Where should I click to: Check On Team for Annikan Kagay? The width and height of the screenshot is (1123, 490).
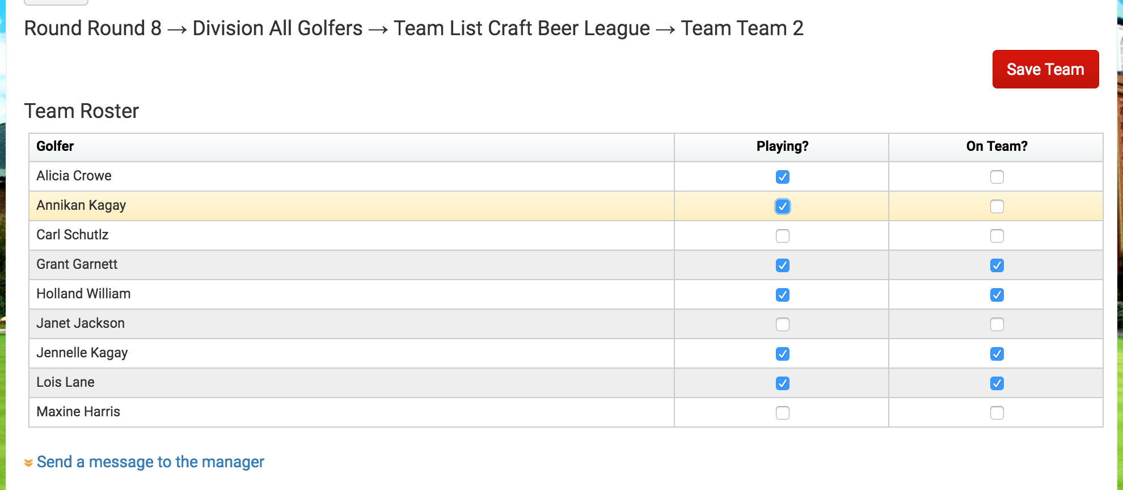997,206
